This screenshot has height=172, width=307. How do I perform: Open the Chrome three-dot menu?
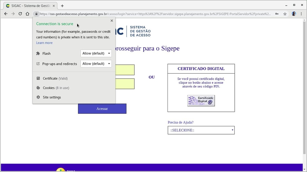301,14
